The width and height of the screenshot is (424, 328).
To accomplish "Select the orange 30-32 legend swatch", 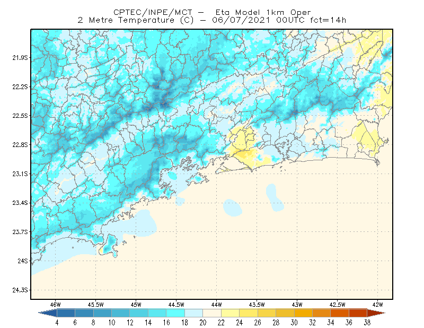I will [x=303, y=313].
